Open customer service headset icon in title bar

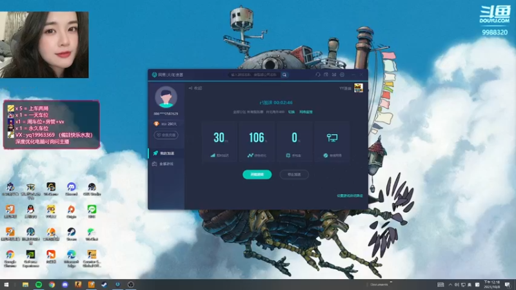[318, 75]
